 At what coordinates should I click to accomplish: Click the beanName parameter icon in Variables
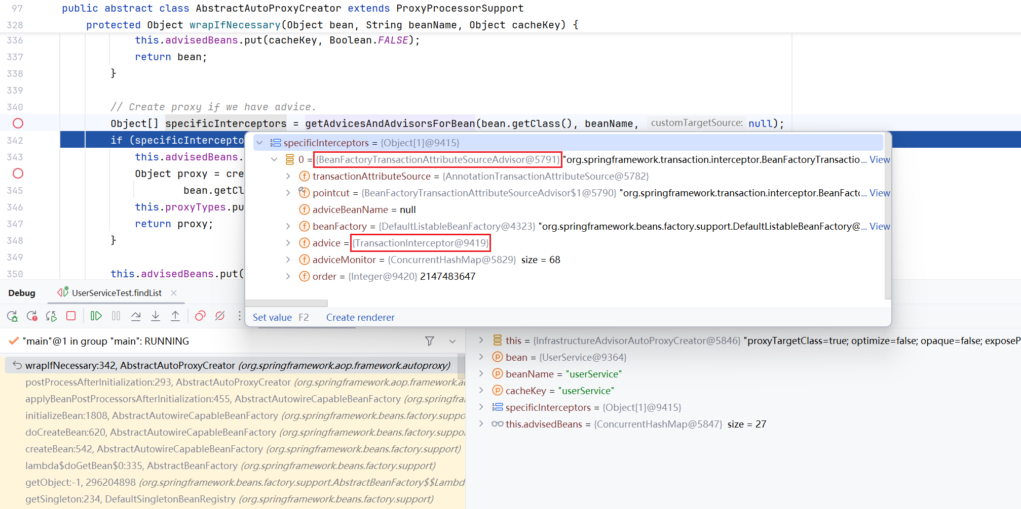498,374
